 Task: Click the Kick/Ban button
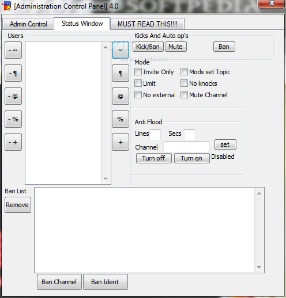click(x=148, y=47)
